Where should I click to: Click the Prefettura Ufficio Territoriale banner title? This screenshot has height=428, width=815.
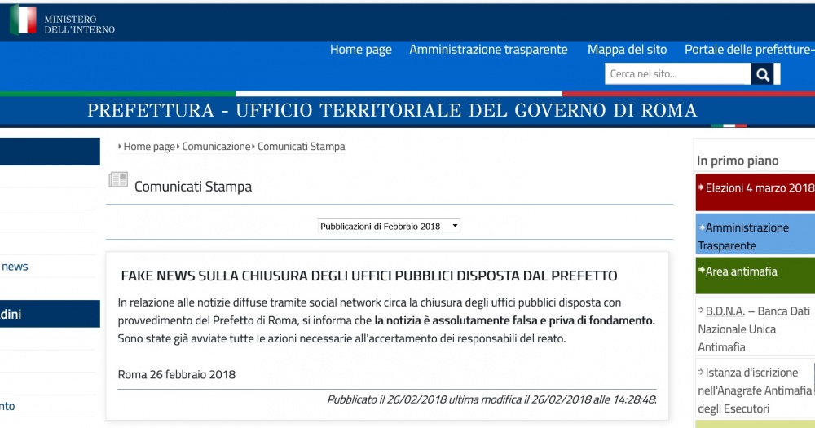[x=392, y=110]
